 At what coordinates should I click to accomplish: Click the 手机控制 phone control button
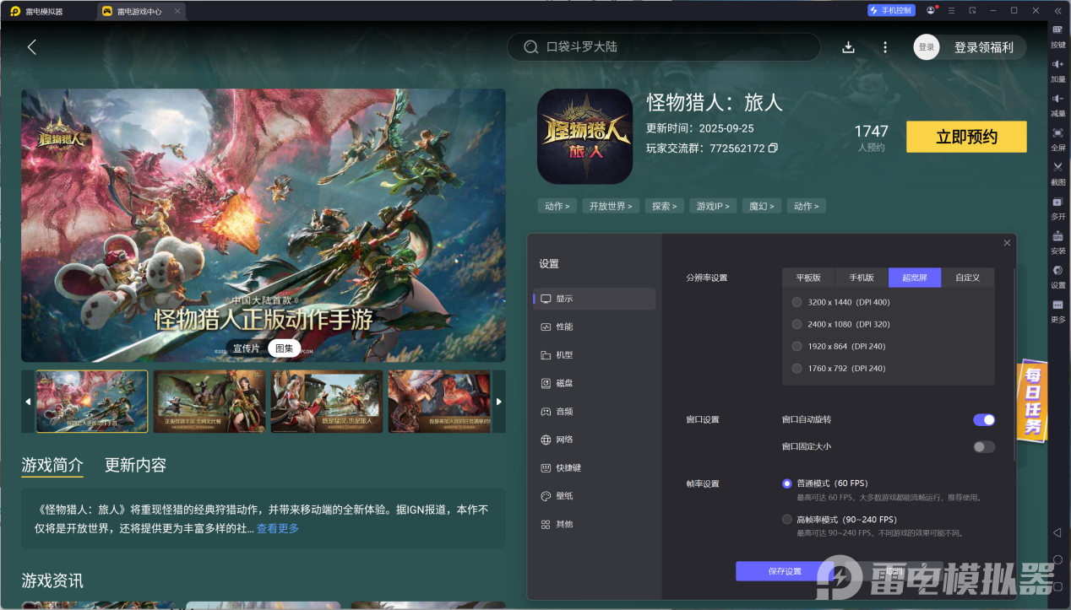[x=891, y=10]
